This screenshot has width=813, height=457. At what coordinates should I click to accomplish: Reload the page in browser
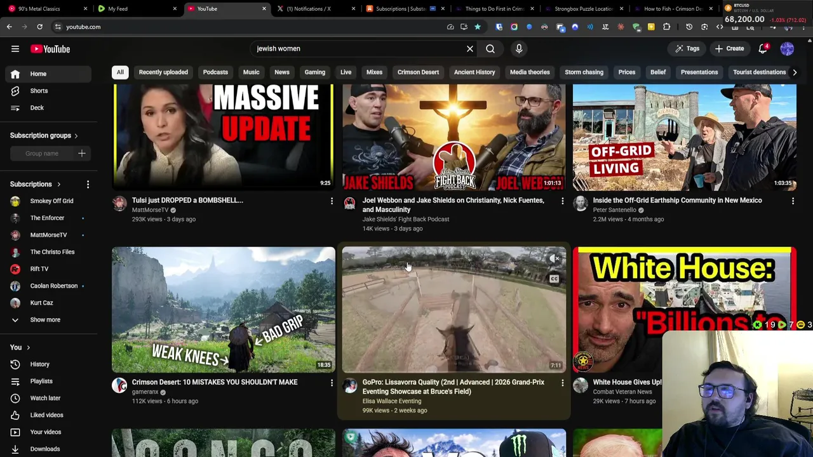(39, 27)
